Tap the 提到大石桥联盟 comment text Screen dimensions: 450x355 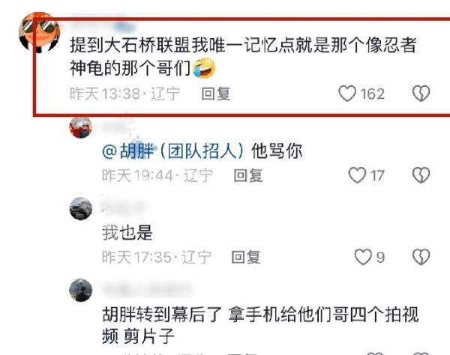(243, 57)
